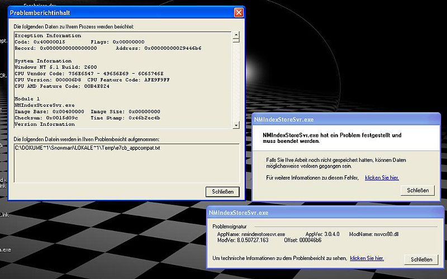
Task: Click the 'Module 1' line in the report text
Action: [x=26, y=98]
